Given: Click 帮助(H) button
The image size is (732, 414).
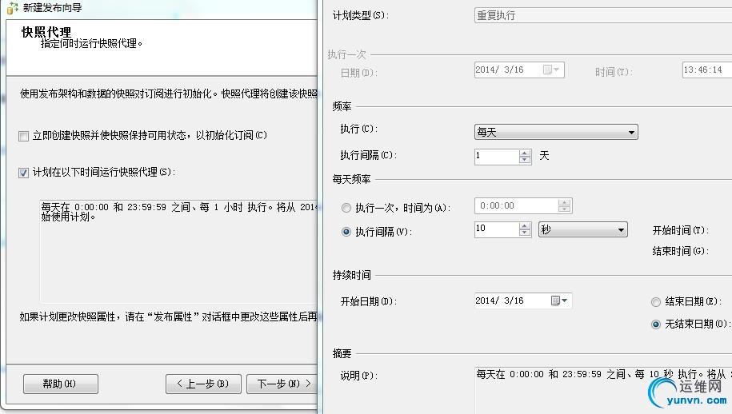Looking at the screenshot, I should (61, 384).
